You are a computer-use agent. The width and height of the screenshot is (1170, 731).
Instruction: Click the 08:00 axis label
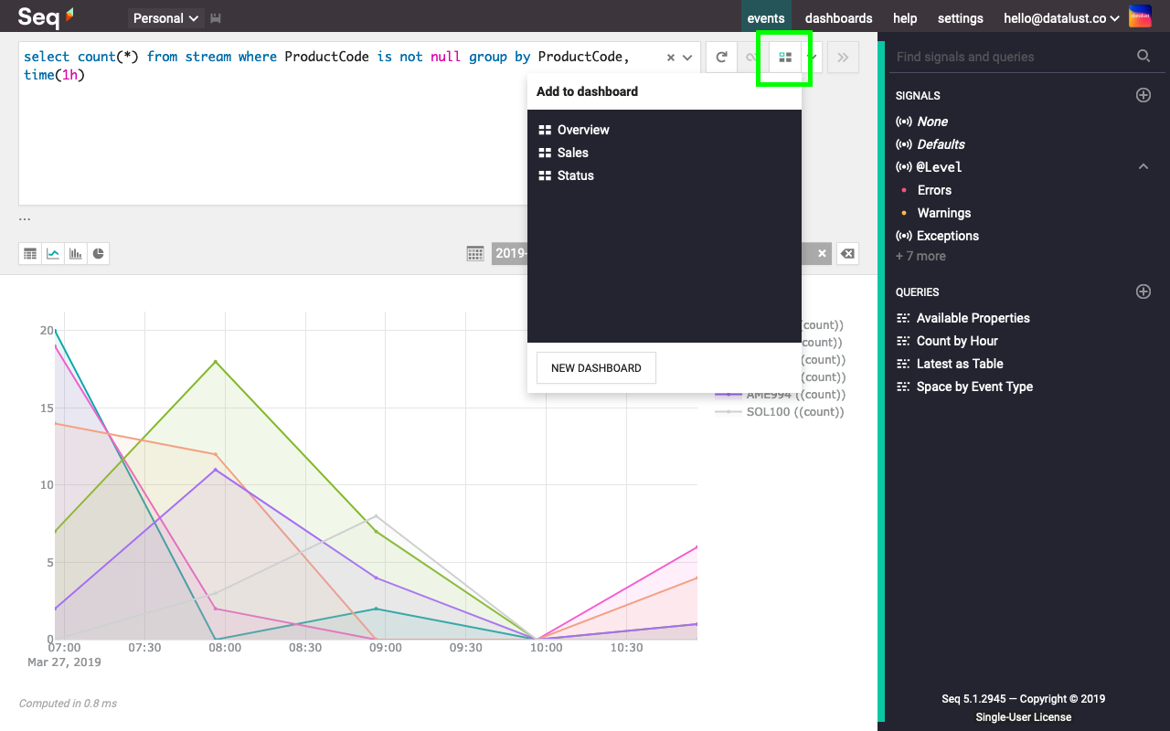point(225,648)
